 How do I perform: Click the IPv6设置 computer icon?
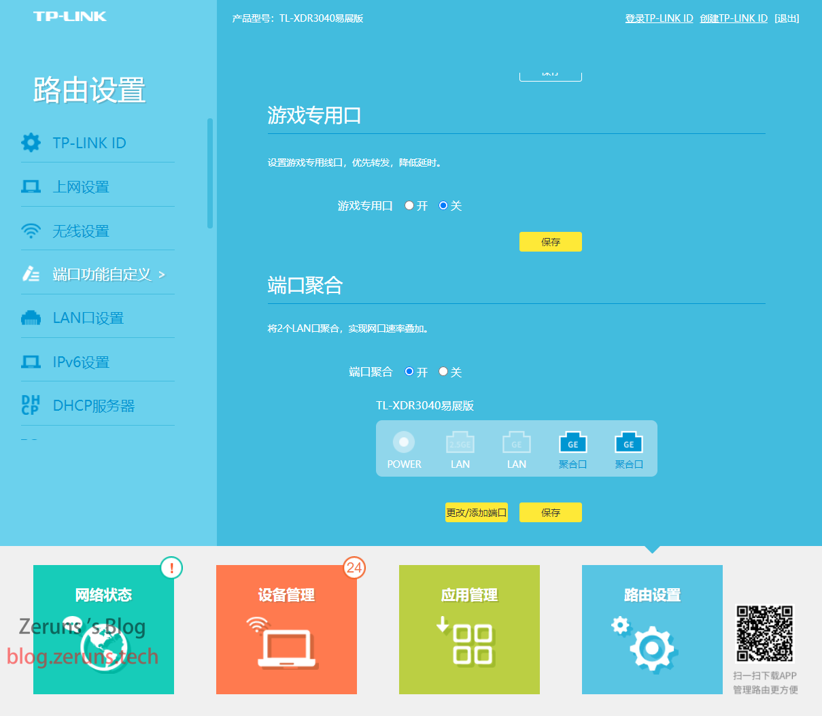[31, 362]
